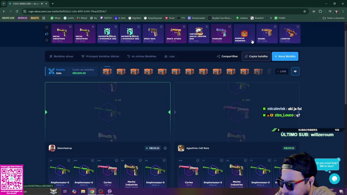
Task: Click shield icon on Agostinho's Mecha Industries card
Action: (x=245, y=161)
